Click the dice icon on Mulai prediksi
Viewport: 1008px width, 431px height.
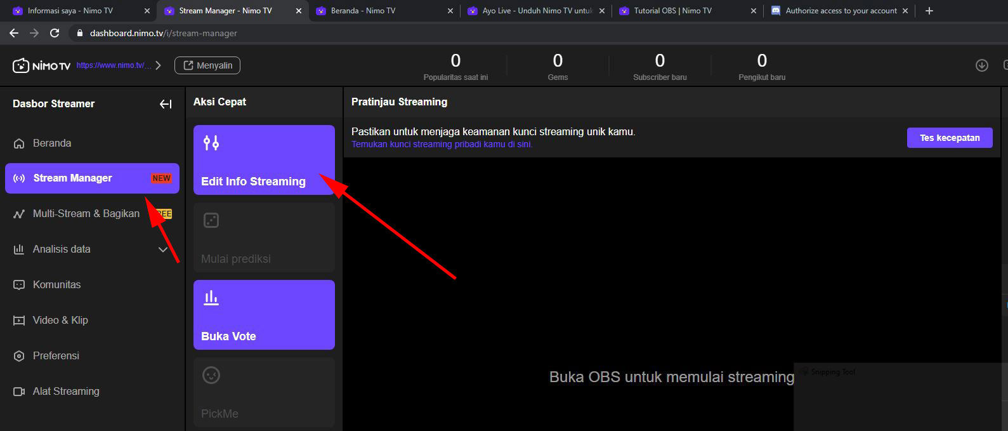coord(211,220)
